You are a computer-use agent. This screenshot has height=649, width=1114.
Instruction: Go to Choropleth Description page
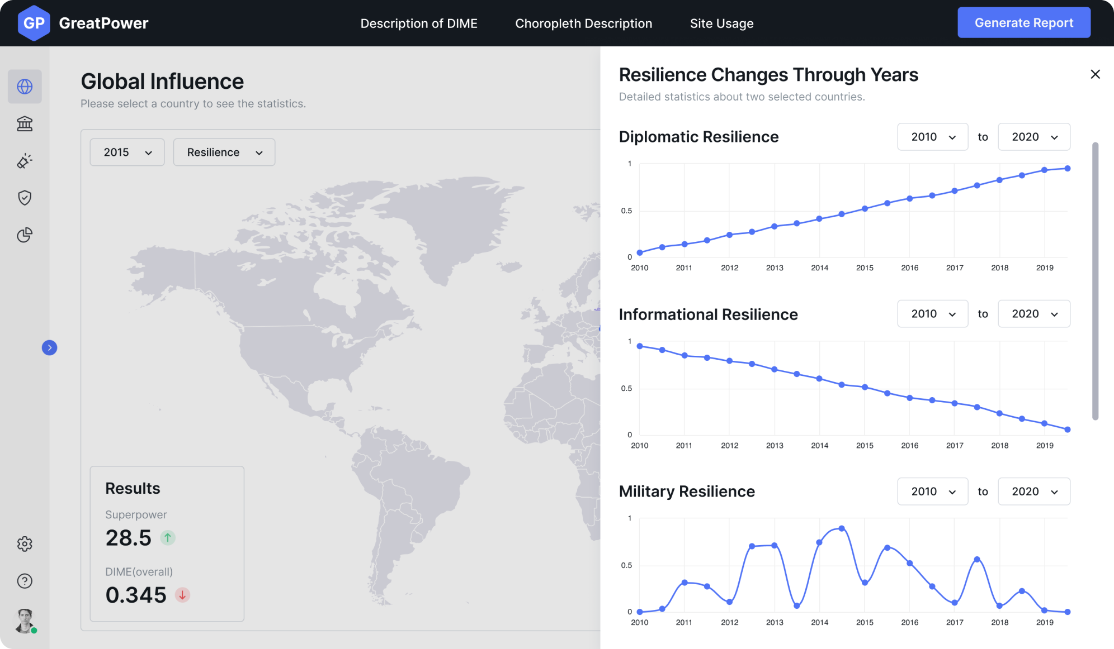[583, 23]
